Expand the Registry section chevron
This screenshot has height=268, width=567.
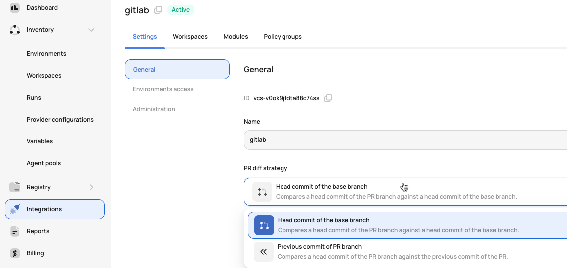[x=91, y=187]
